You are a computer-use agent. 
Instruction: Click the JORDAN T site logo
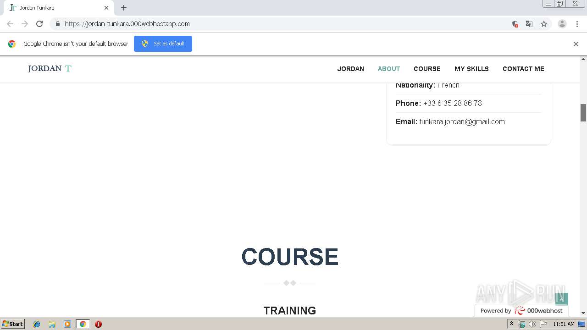click(x=50, y=69)
